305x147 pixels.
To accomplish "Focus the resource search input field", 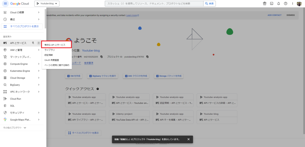I will (x=154, y=4).
